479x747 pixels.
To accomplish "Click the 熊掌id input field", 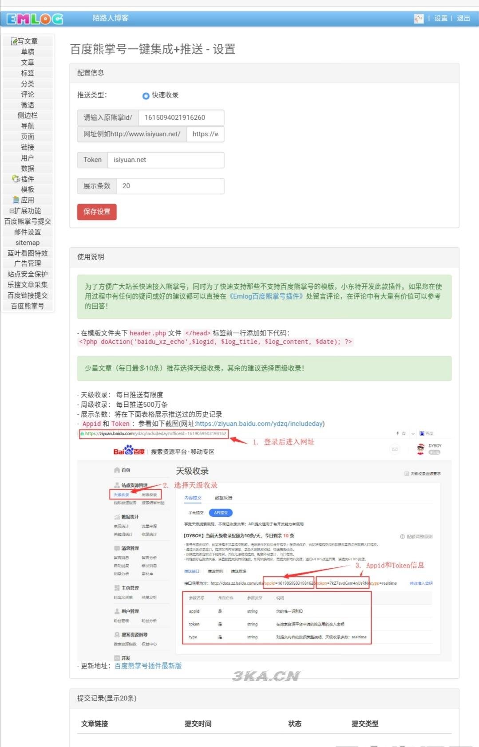I will [181, 118].
